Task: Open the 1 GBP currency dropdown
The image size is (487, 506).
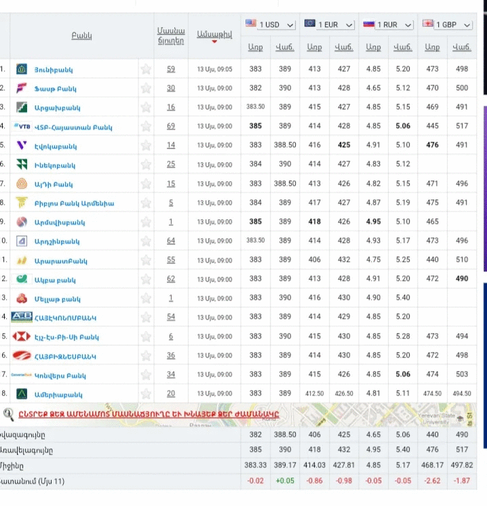Action: click(x=447, y=24)
